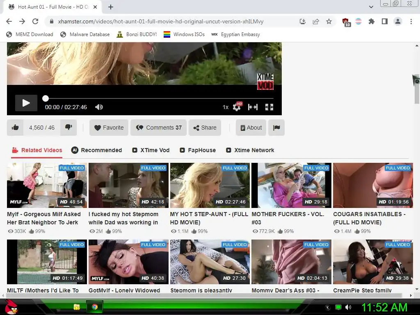Screen dimensions: 420x315
Task: Dislike the video with thumbs down
Action: (x=68, y=128)
